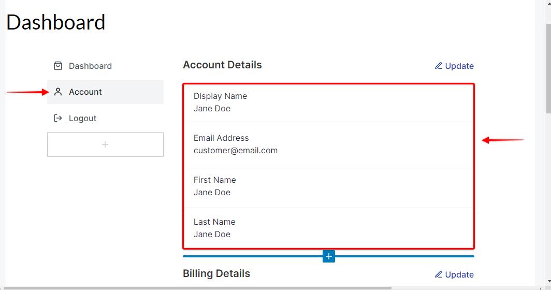Screen dimensions: 551x291
Task: Select the First Name row
Action: [x=328, y=186]
